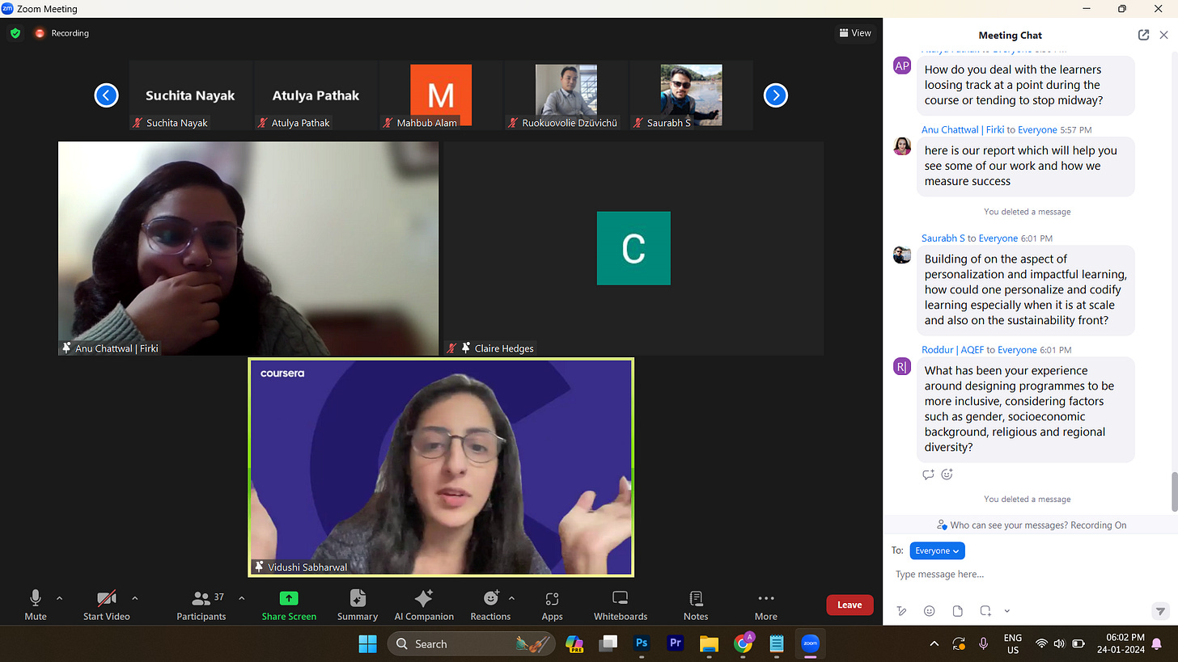This screenshot has width=1178, height=662.
Task: Open the More options menu
Action: tap(766, 605)
